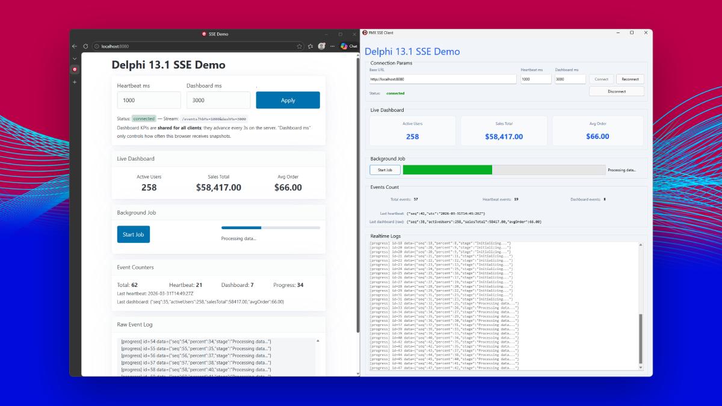The height and width of the screenshot is (406, 722).
Task: Click the web page Dashboard ms field
Action: [218, 100]
